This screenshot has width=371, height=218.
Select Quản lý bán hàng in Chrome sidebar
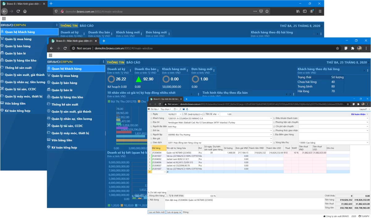pyautogui.click(x=64, y=83)
